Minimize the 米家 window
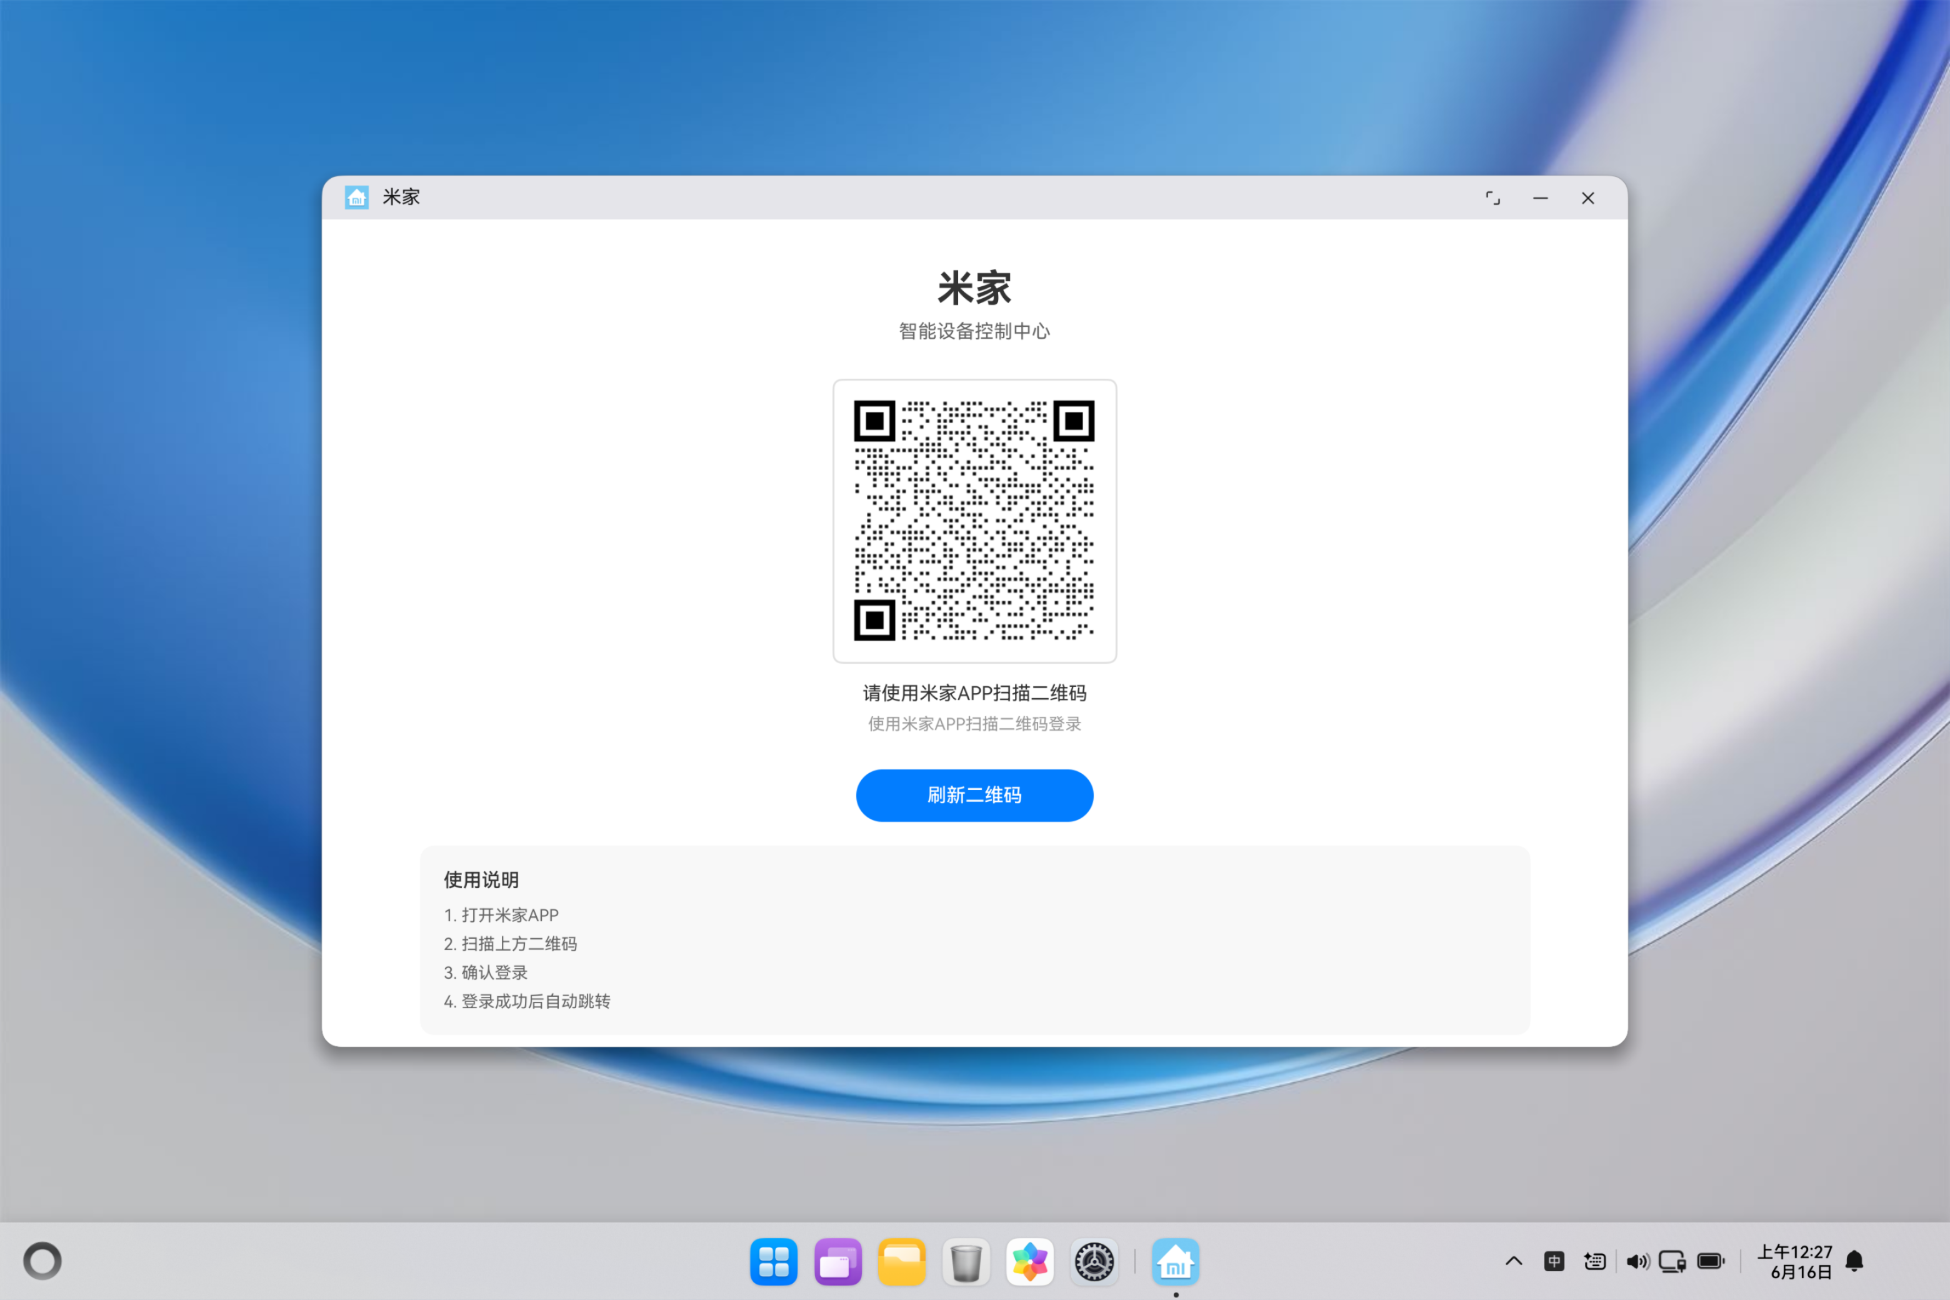The height and width of the screenshot is (1300, 1950). coord(1541,198)
